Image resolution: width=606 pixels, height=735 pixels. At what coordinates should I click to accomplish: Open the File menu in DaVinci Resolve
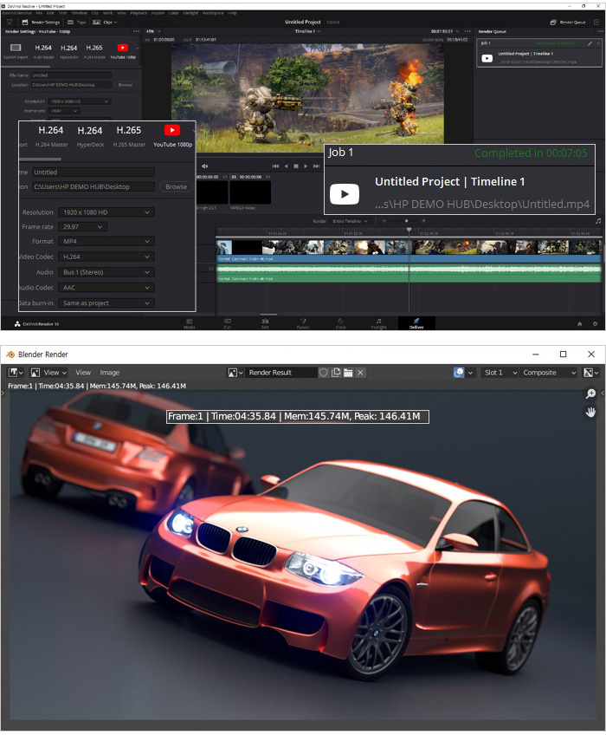click(x=39, y=13)
